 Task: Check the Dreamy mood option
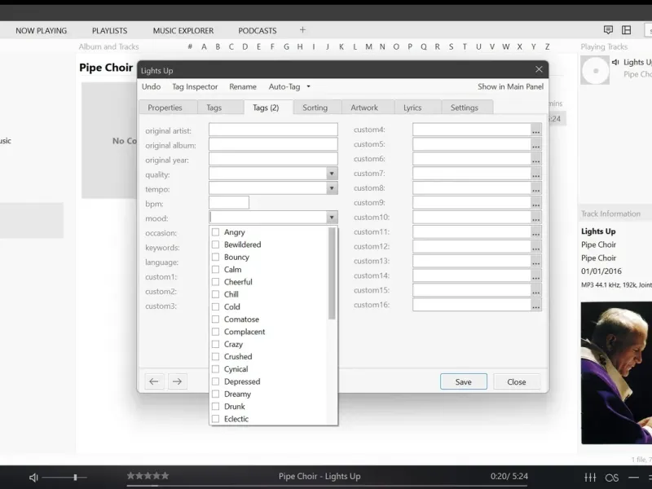[215, 394]
